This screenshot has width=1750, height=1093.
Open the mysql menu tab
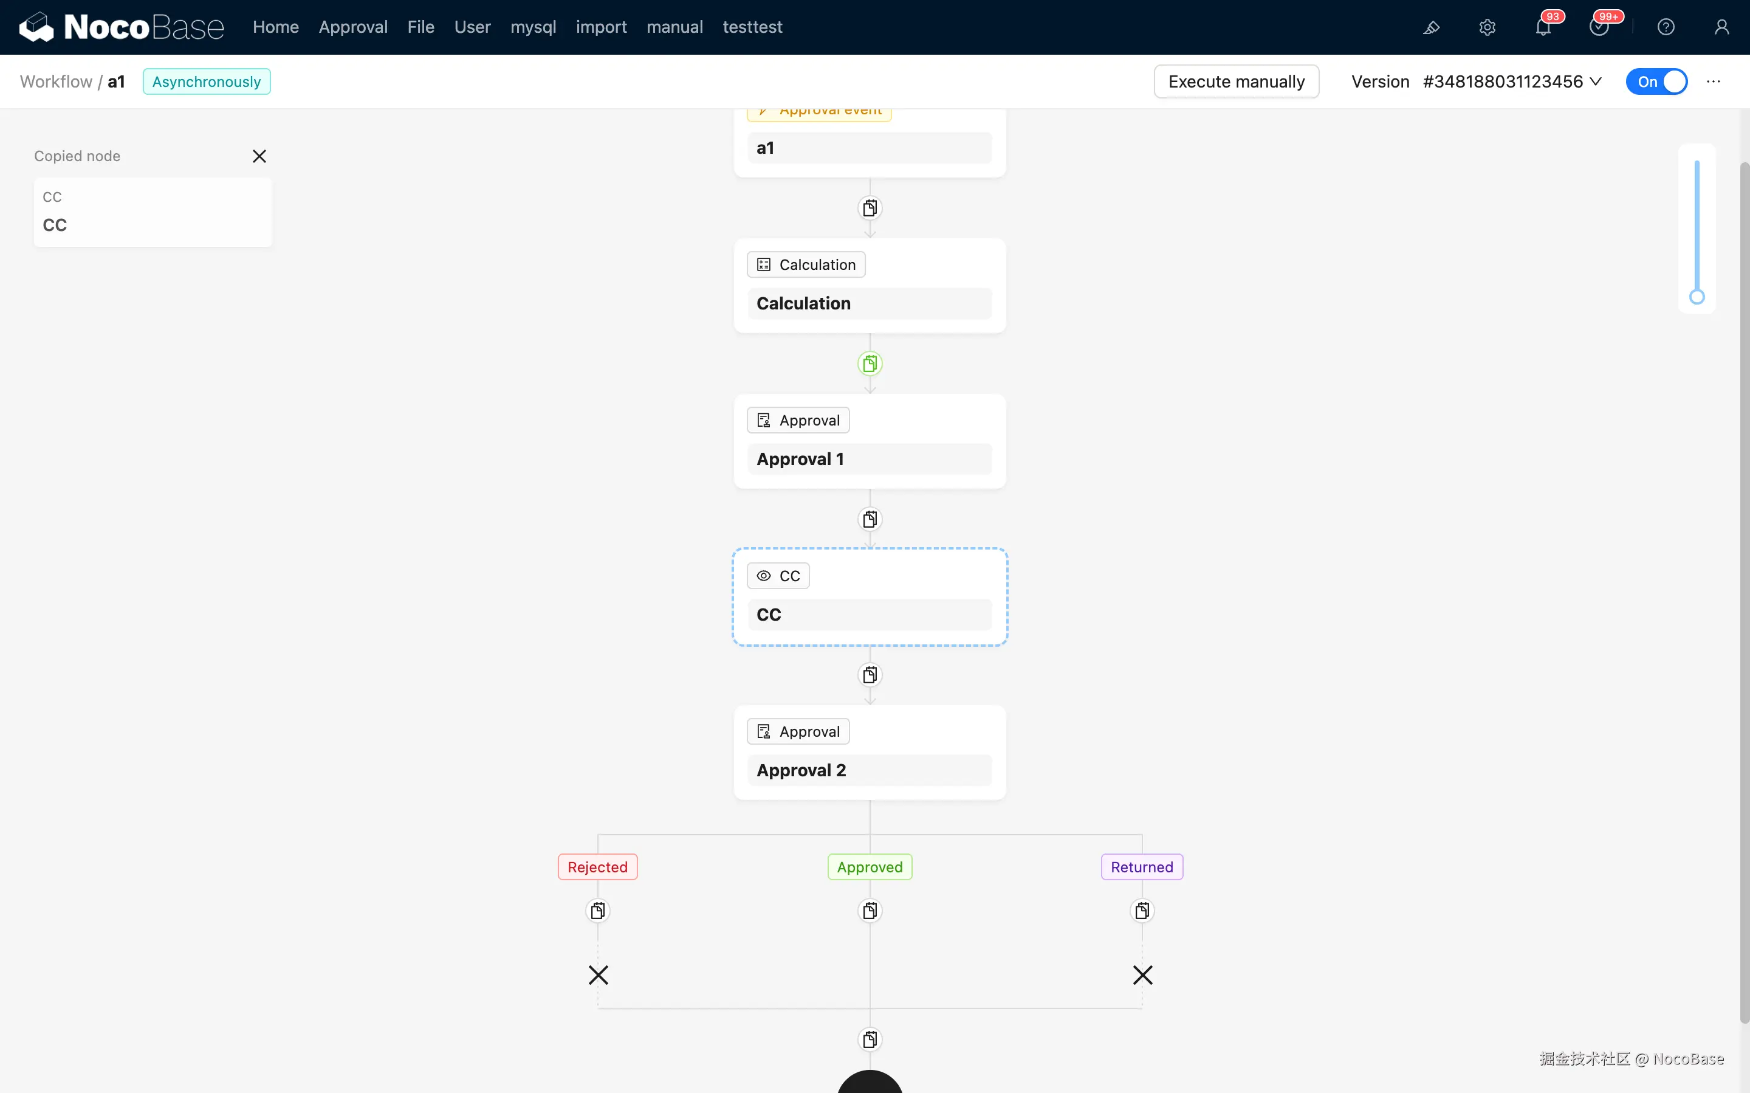(532, 27)
